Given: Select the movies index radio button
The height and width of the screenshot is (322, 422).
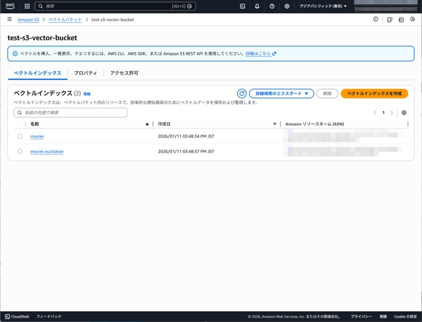Looking at the screenshot, I should (20, 136).
